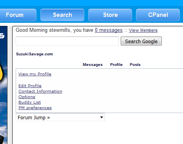
Task: Open the Buddy List link
Action: [x=29, y=102]
